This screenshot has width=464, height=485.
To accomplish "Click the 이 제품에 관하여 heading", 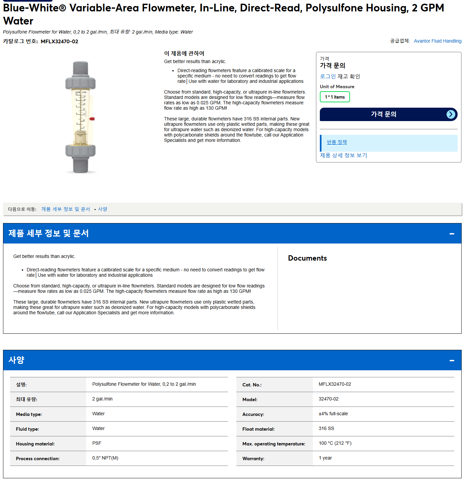I will point(184,54).
